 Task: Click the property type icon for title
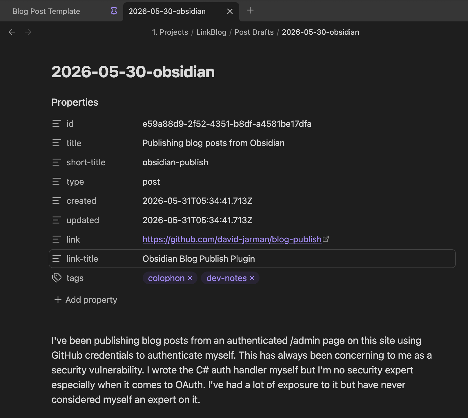(x=57, y=143)
